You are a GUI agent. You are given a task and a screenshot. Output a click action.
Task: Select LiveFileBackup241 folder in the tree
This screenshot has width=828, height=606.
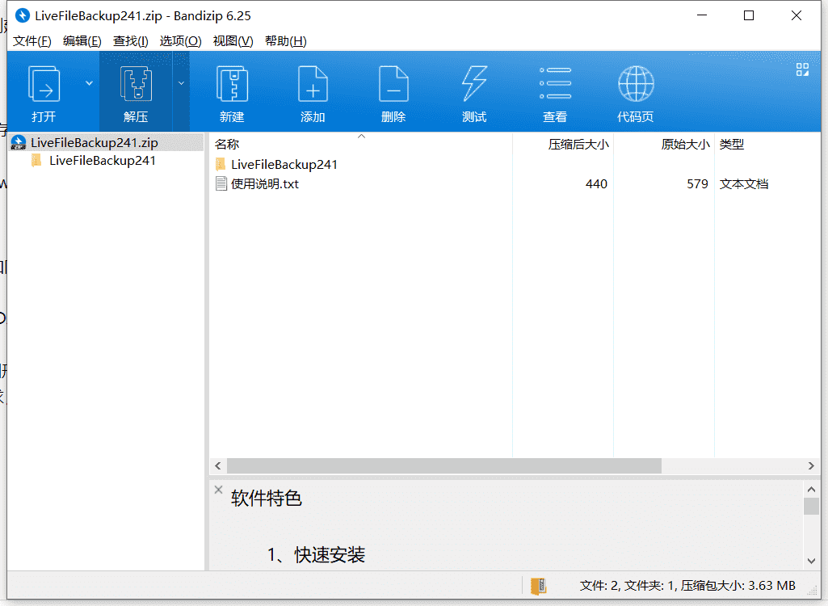tap(103, 161)
